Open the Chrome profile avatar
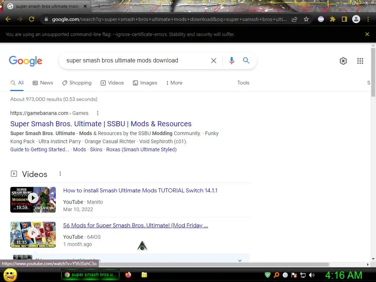376x282 pixels. pos(356,19)
